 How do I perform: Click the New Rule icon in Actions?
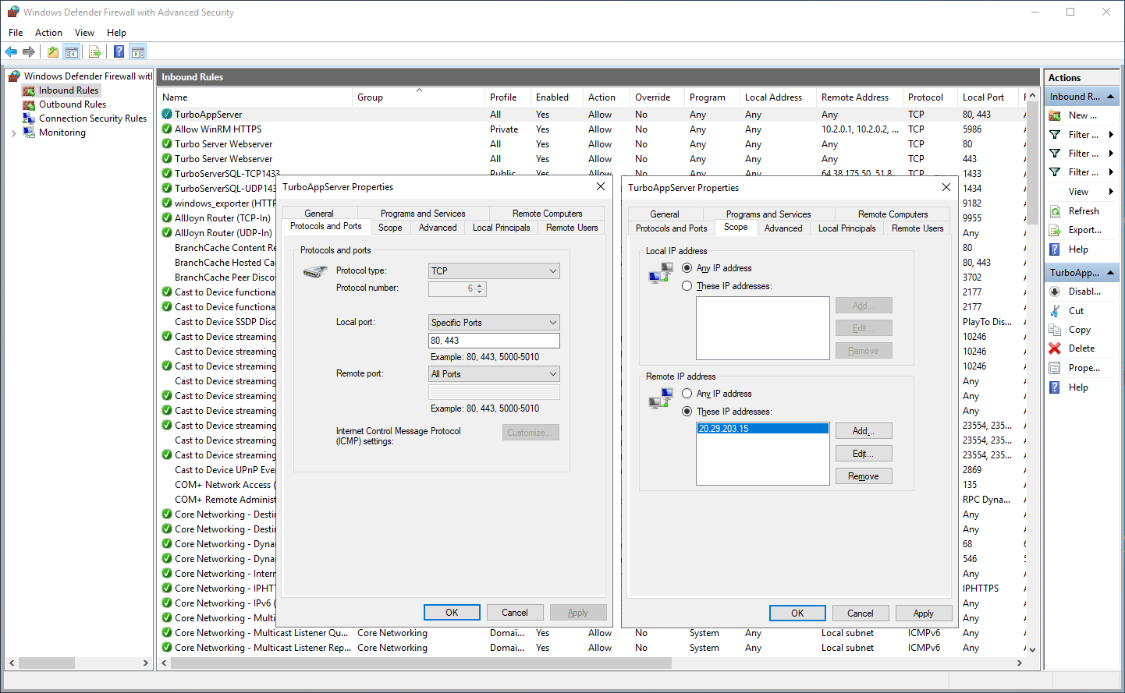click(x=1055, y=115)
